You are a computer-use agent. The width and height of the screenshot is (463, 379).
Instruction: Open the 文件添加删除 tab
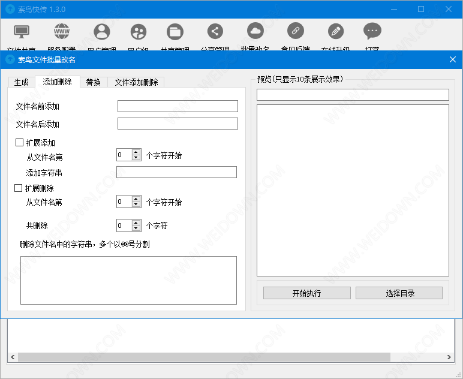(136, 82)
